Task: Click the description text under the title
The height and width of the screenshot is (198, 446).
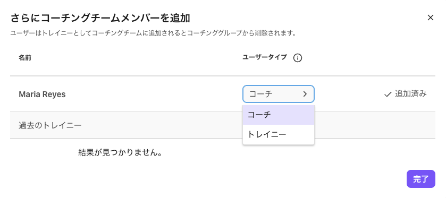Action: 153,33
